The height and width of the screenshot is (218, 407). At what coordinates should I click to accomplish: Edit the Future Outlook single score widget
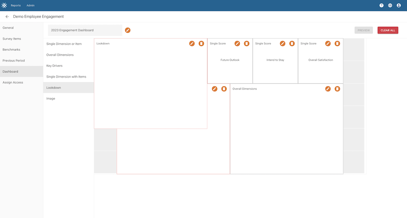(237, 44)
